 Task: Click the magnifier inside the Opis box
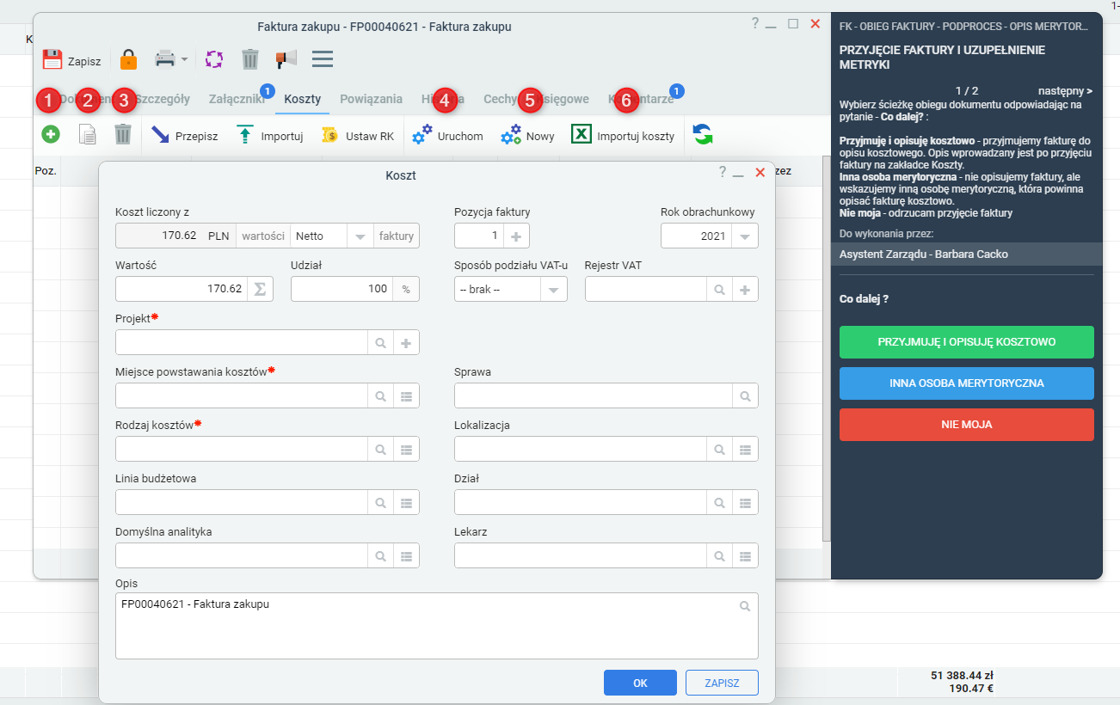745,606
